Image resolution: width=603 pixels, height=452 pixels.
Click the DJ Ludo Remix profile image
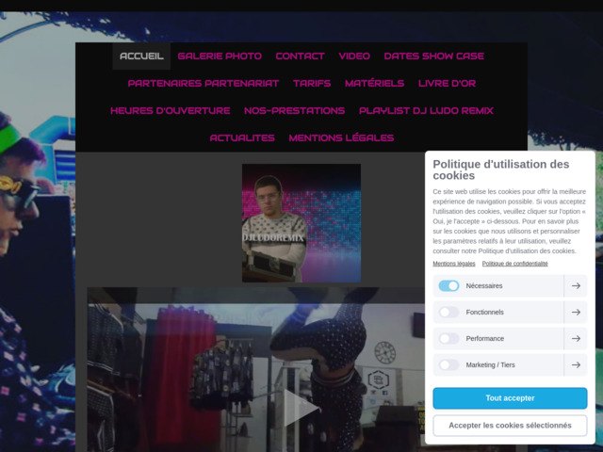(x=301, y=223)
